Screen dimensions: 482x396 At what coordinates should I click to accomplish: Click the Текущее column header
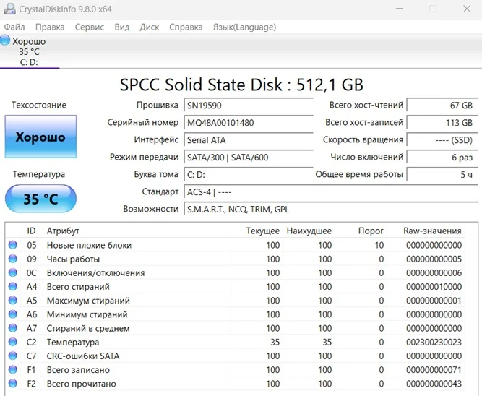pos(257,231)
